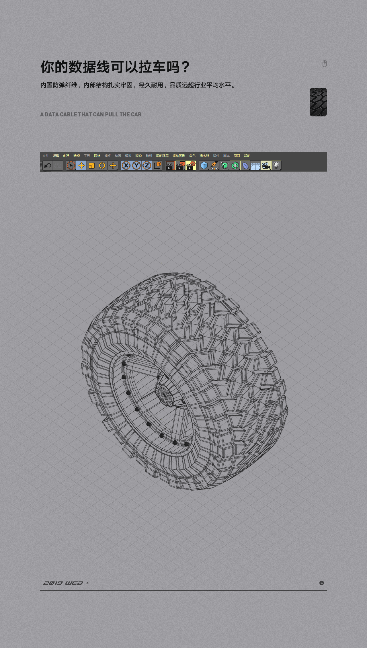Open the 编辑 menu
The width and height of the screenshot is (367, 648).
56,156
